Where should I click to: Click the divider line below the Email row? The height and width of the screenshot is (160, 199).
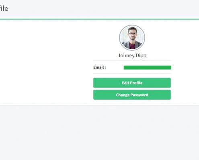coord(132,73)
